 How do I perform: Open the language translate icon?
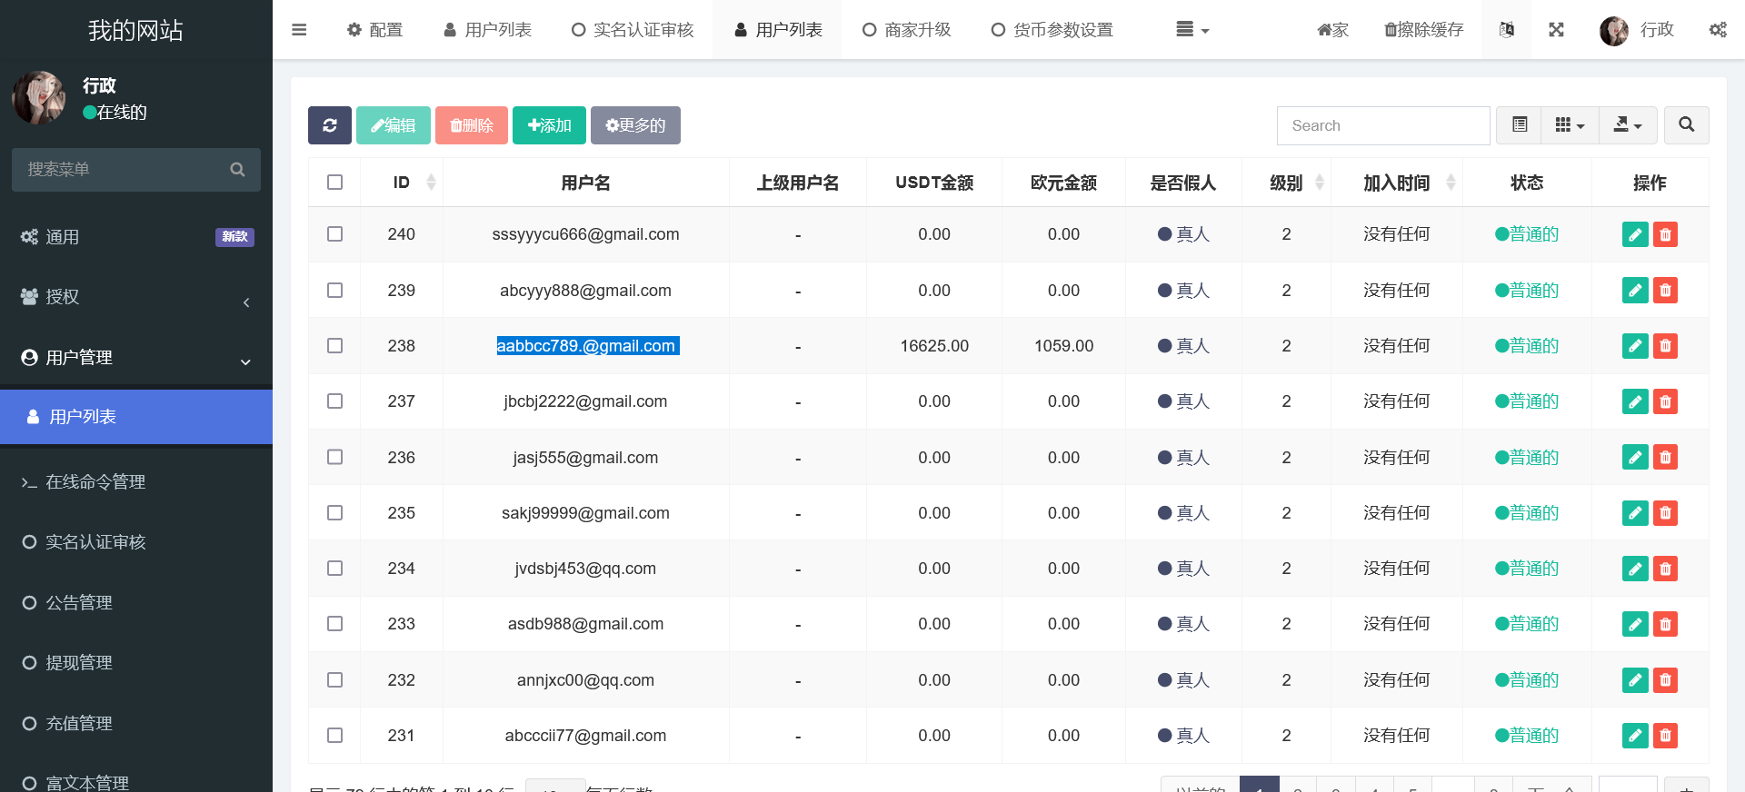coord(1506,30)
